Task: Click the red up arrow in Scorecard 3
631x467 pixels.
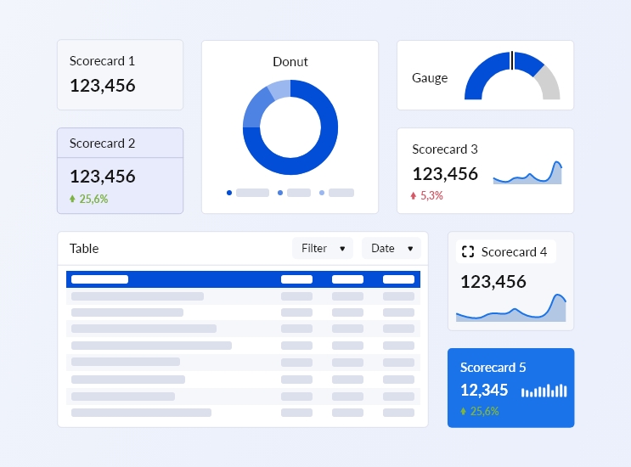Action: (413, 196)
